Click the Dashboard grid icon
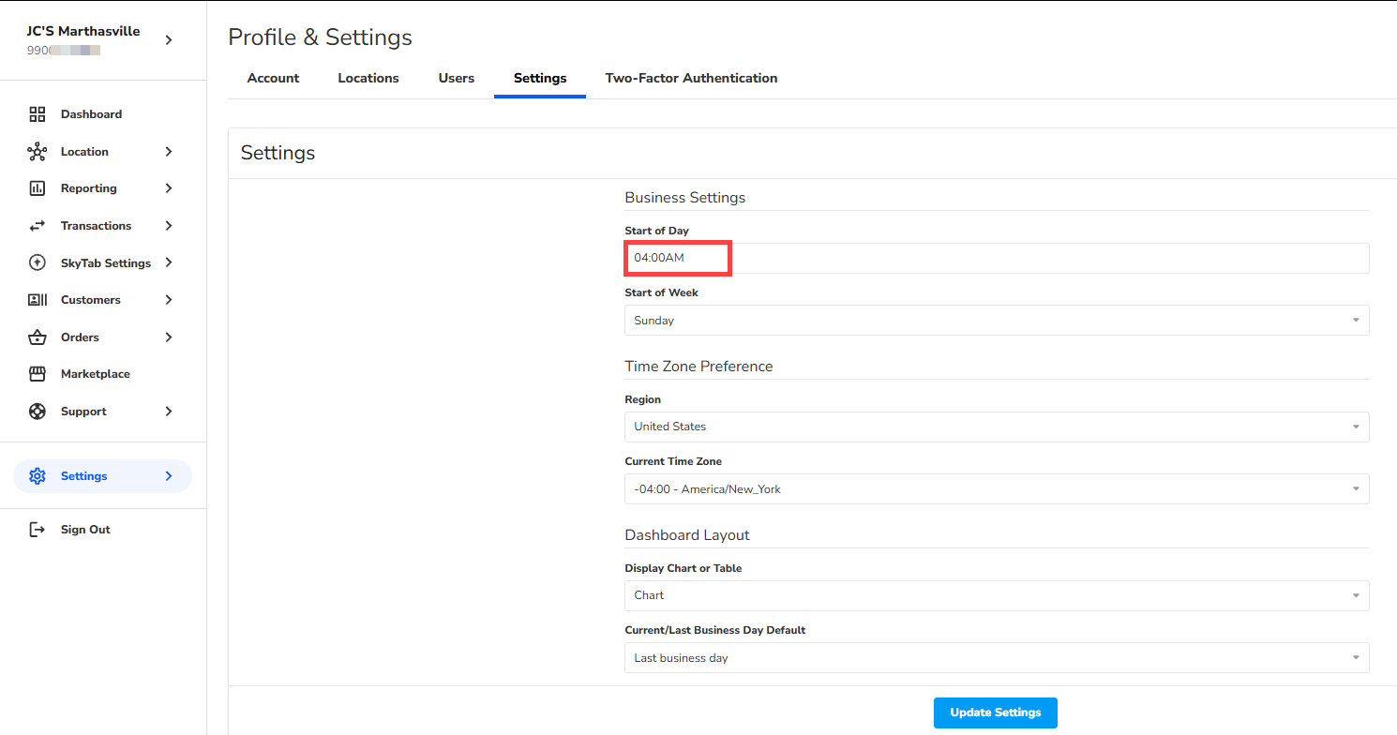This screenshot has width=1397, height=735. coord(38,114)
